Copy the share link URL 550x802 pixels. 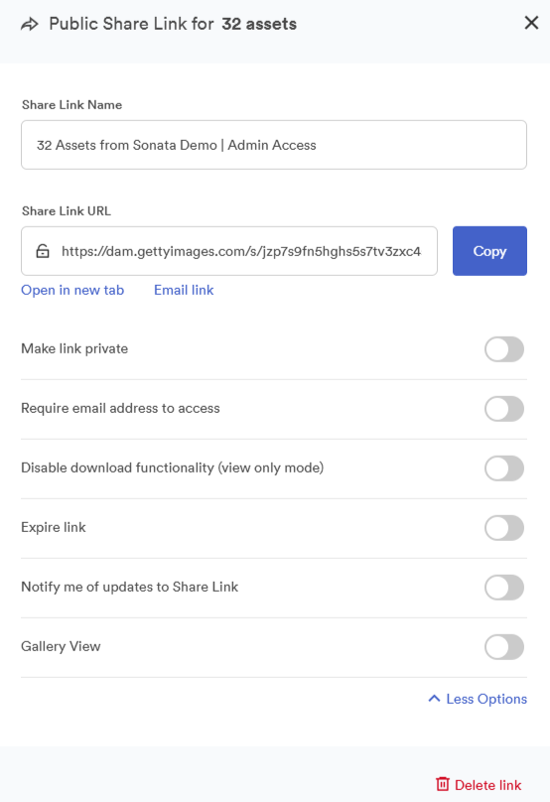coord(489,251)
